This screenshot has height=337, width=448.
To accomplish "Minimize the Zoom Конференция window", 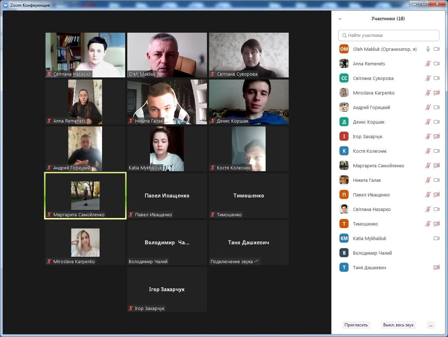I will pos(414,4).
